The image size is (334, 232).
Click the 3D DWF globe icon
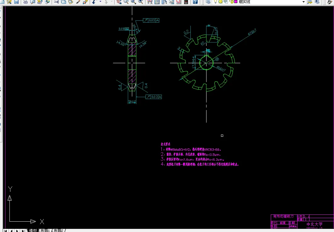click(x=47, y=2)
